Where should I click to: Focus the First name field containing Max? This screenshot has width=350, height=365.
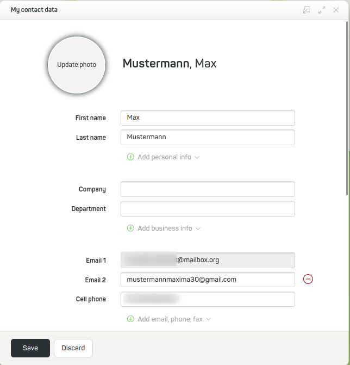[x=208, y=118]
